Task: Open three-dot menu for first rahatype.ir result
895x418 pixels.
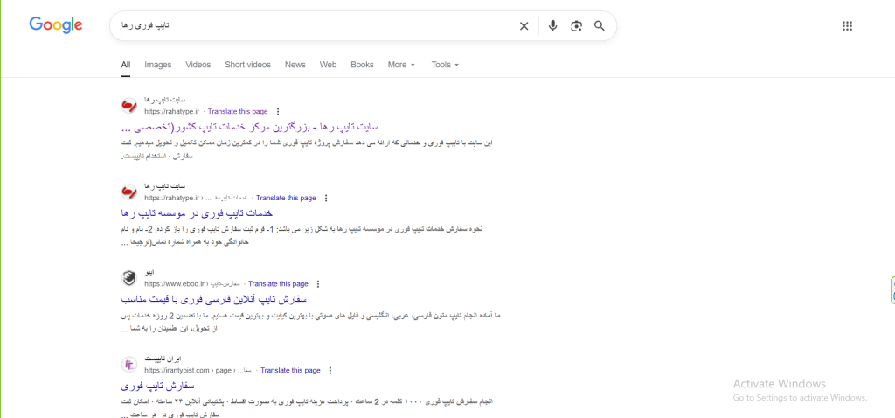Action: [x=278, y=112]
